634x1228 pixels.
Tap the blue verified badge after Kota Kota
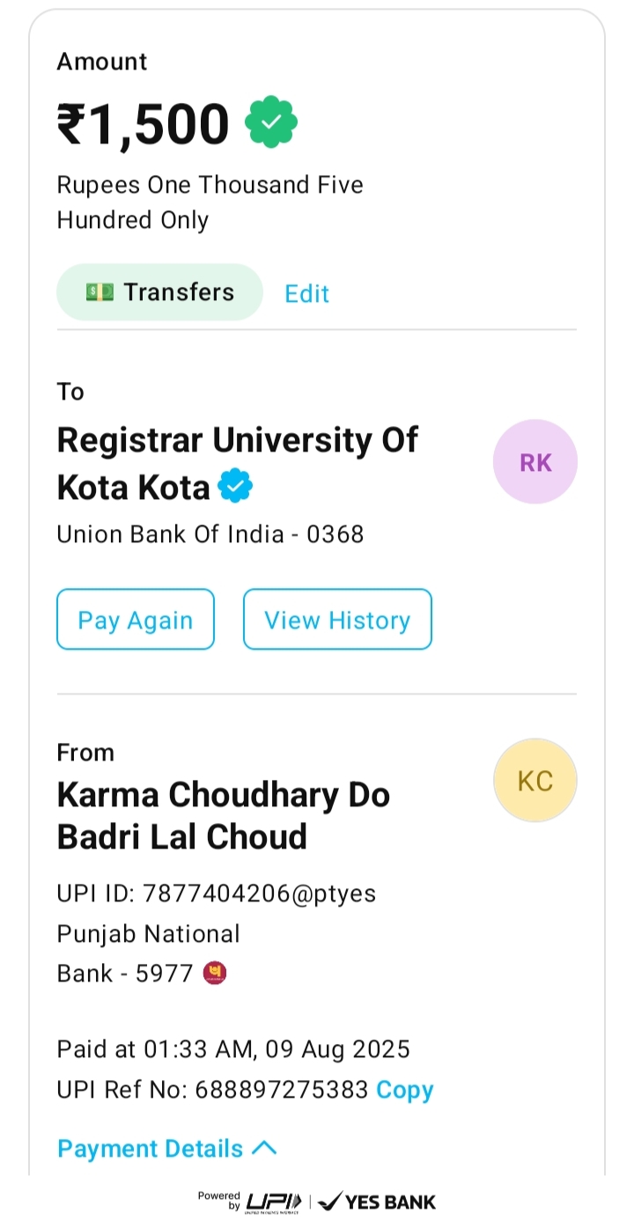coord(235,486)
